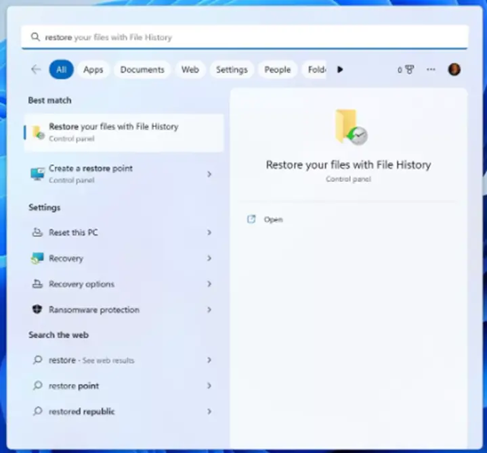Screen dimensions: 487x453
Task: Open the rewards points trophy icon
Action: 410,70
